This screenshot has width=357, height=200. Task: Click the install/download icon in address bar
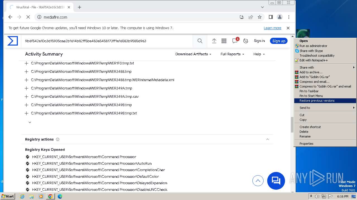[x=242, y=17]
